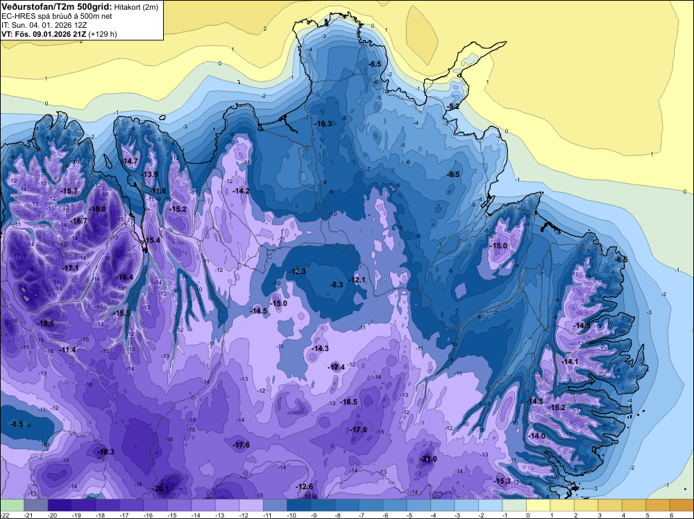Click the -10.3 temperature value
694x519 pixels.
pyautogui.click(x=323, y=124)
